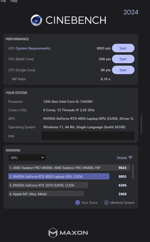
Task: Click the Identical System legend circle
Action: point(106,202)
